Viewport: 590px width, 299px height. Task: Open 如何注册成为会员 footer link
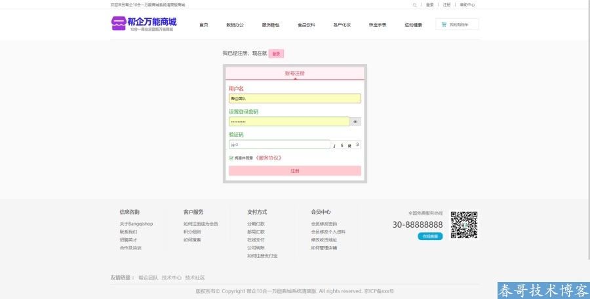pyautogui.click(x=201, y=224)
